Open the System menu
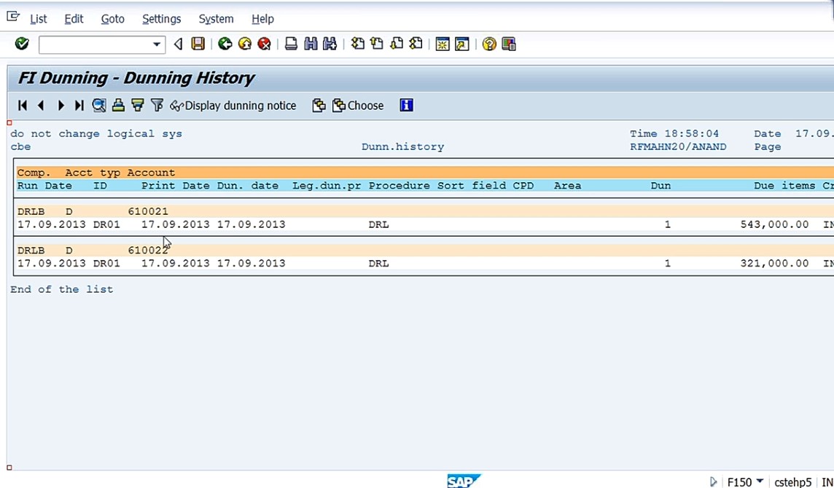Viewport: 834px width, 488px height. tap(216, 19)
